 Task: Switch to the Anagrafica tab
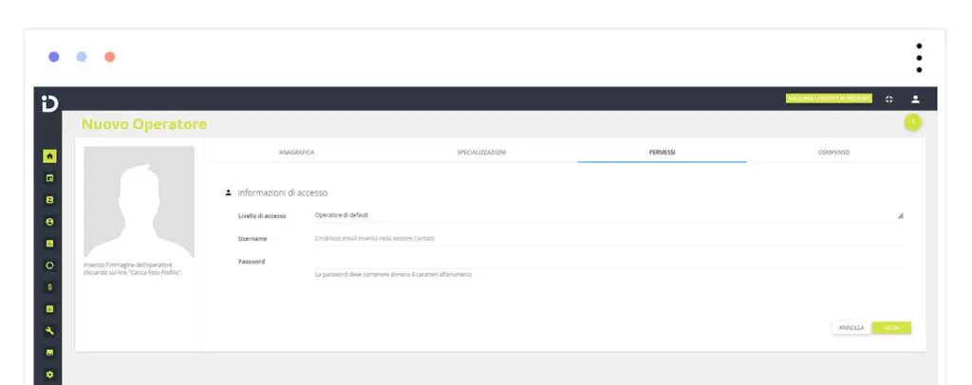[x=297, y=153]
